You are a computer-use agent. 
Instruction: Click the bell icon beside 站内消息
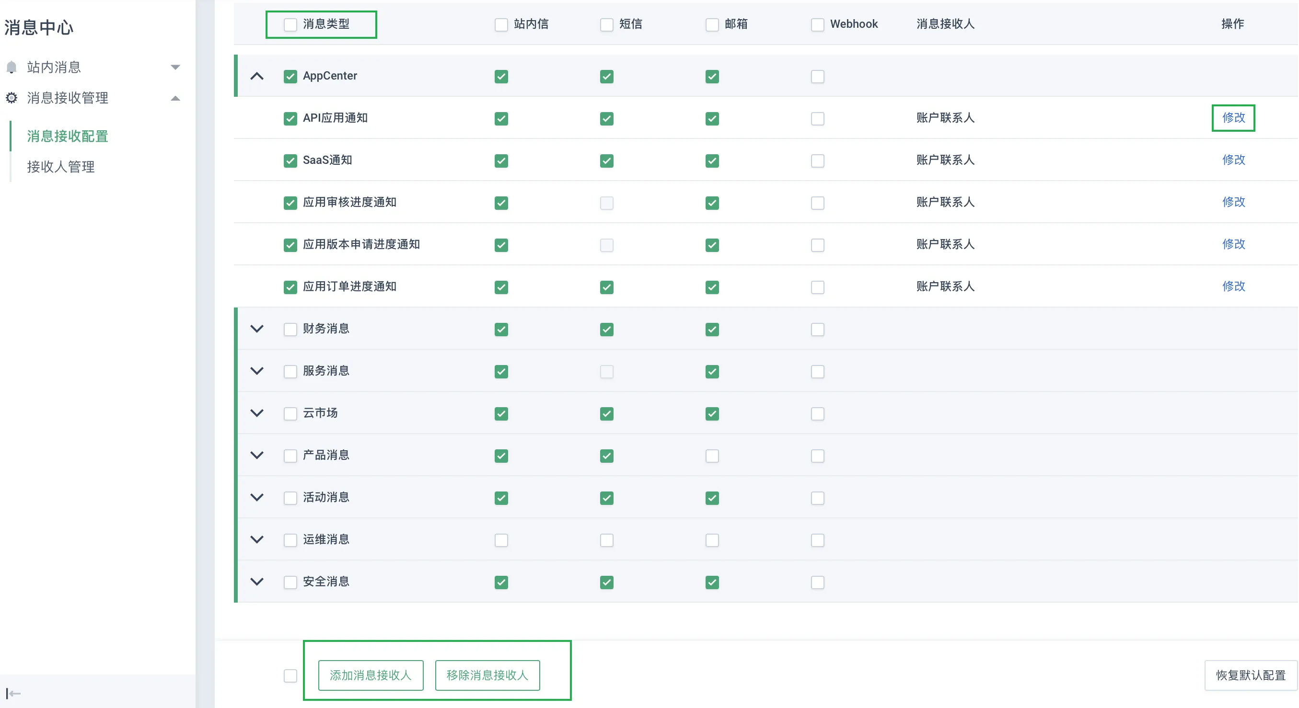(x=12, y=67)
